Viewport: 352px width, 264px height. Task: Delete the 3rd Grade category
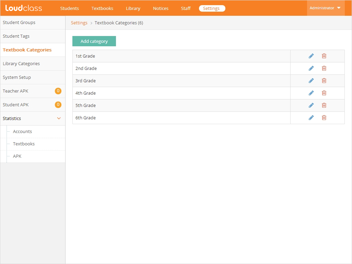(324, 81)
